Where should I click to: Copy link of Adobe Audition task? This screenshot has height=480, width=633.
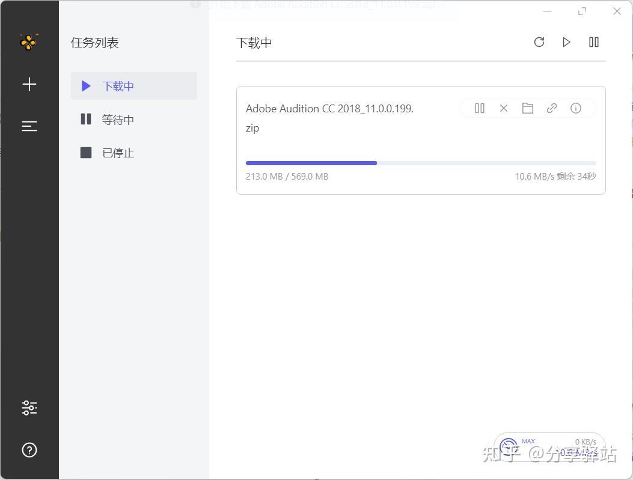point(551,108)
